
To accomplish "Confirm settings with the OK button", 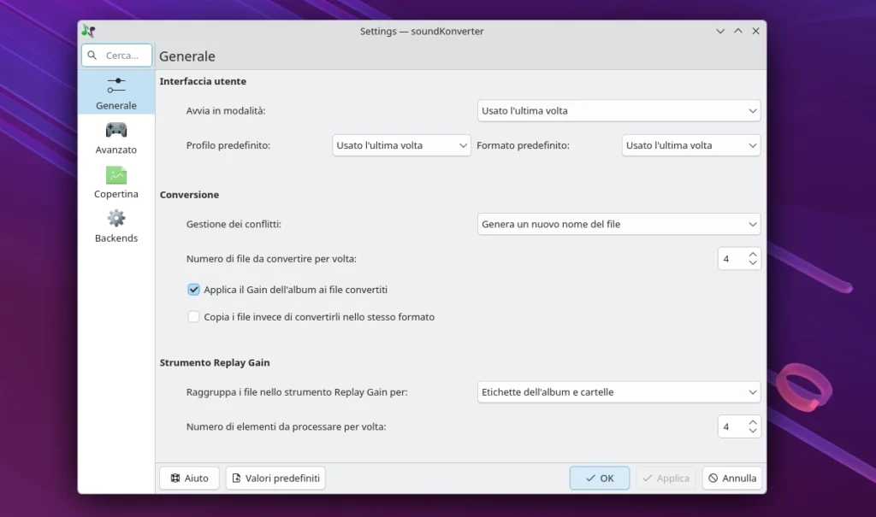I will pyautogui.click(x=599, y=479).
